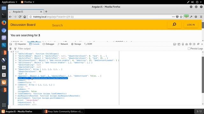This screenshot has height=114, width=204.
Task: Toggle responsive design mode icon
Action: [x=183, y=44]
